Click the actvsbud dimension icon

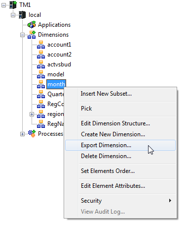(41, 64)
